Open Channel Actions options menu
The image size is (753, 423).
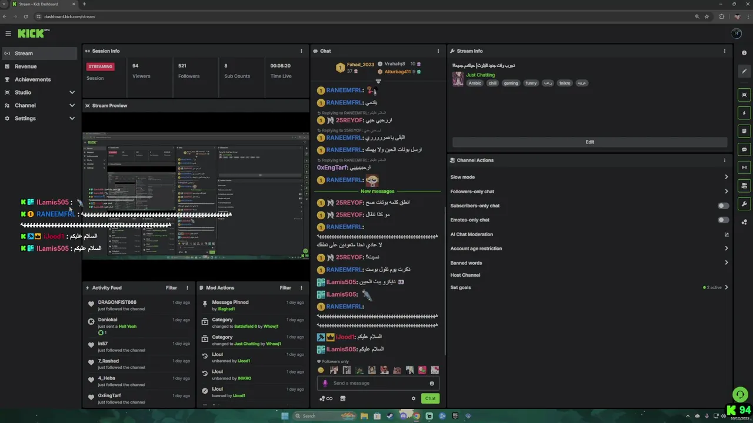click(x=725, y=160)
